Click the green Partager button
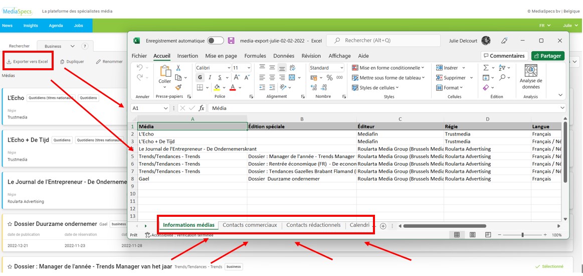The image size is (583, 276). [548, 56]
